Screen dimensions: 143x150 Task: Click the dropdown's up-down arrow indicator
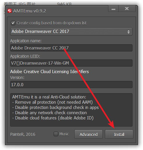point(128,32)
